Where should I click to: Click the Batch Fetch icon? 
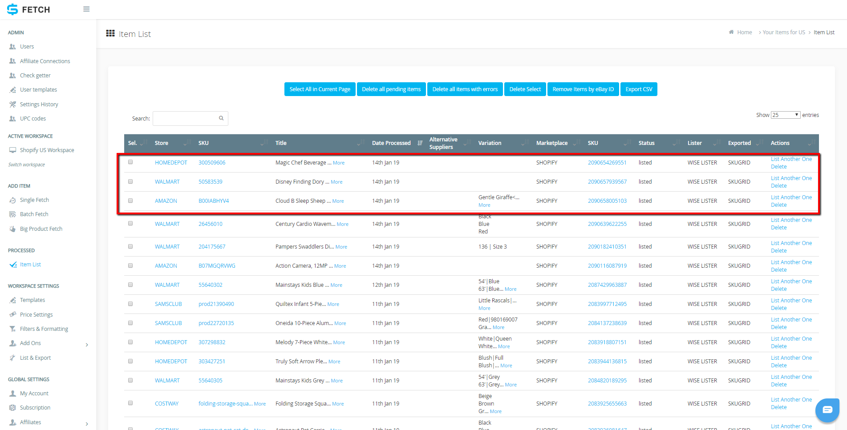tap(12, 214)
